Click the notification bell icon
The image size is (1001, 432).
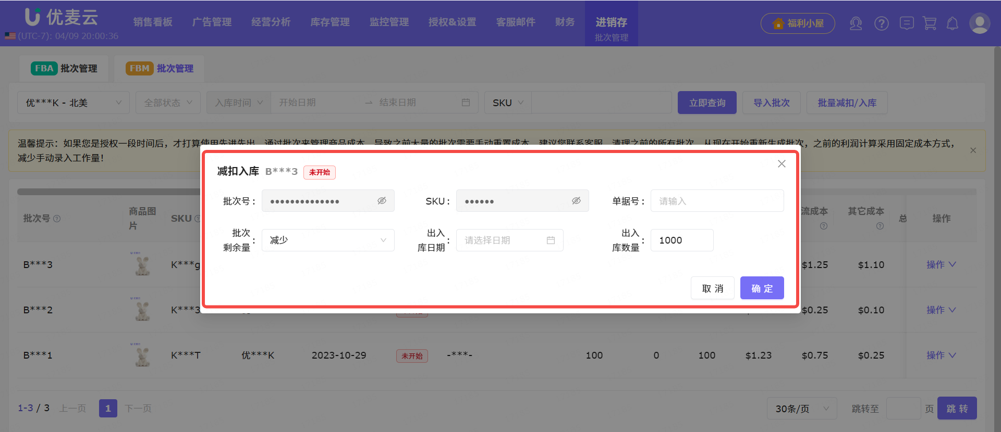953,23
